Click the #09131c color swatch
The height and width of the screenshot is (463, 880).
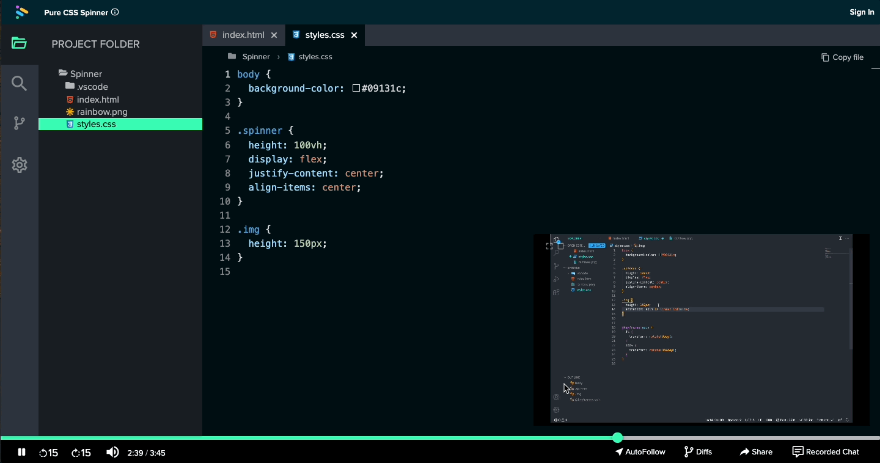356,89
